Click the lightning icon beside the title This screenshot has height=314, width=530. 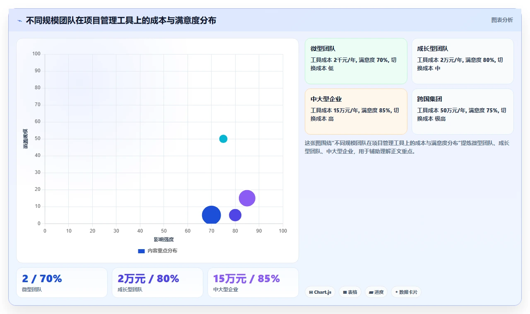(19, 21)
